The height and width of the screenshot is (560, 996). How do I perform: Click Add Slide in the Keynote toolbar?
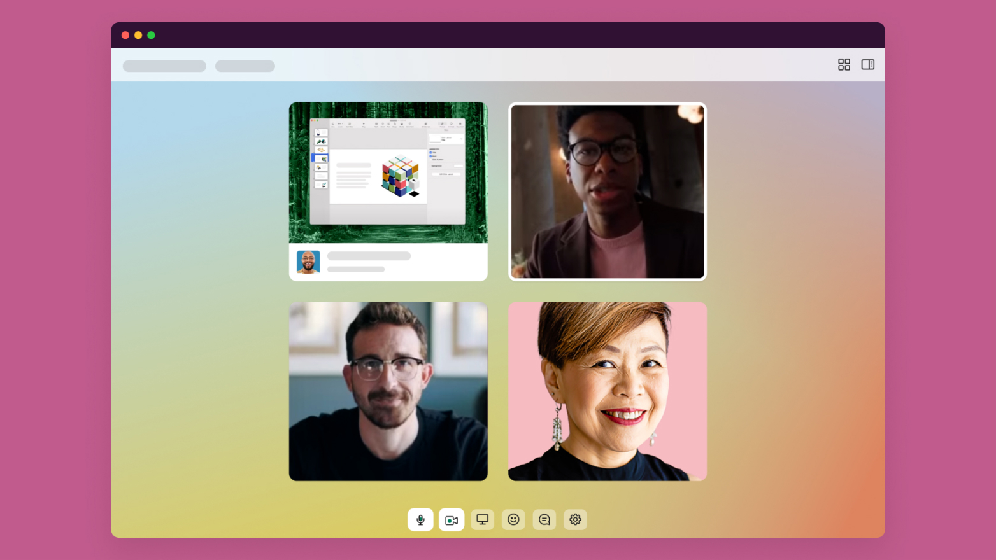349,123
